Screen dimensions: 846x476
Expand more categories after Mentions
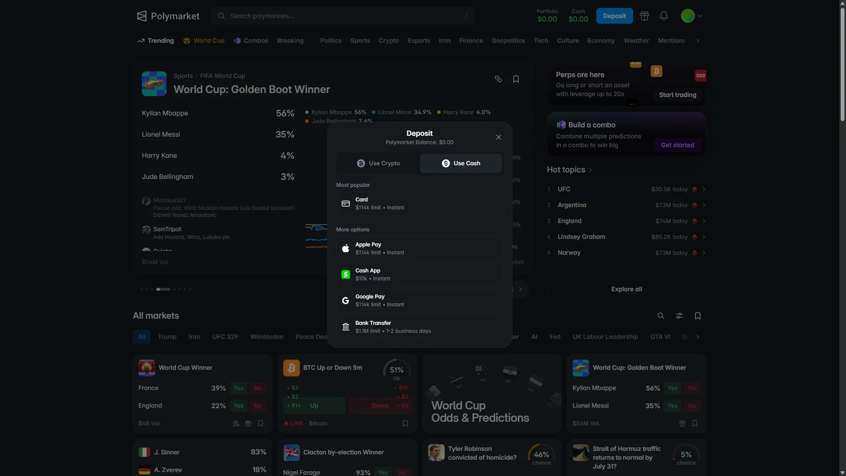tap(698, 41)
